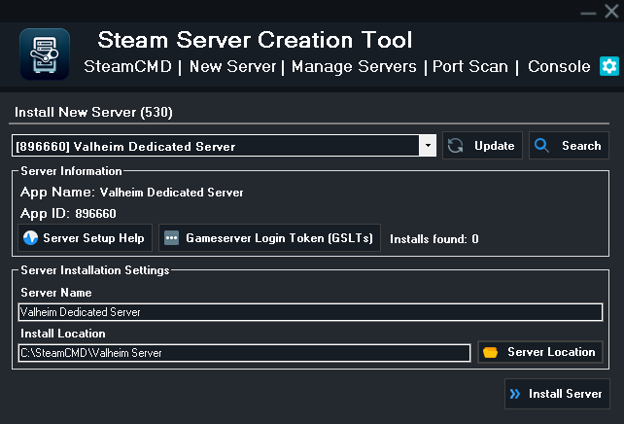Browse with the Server Location button
Image resolution: width=624 pixels, height=424 pixels.
tap(540, 352)
